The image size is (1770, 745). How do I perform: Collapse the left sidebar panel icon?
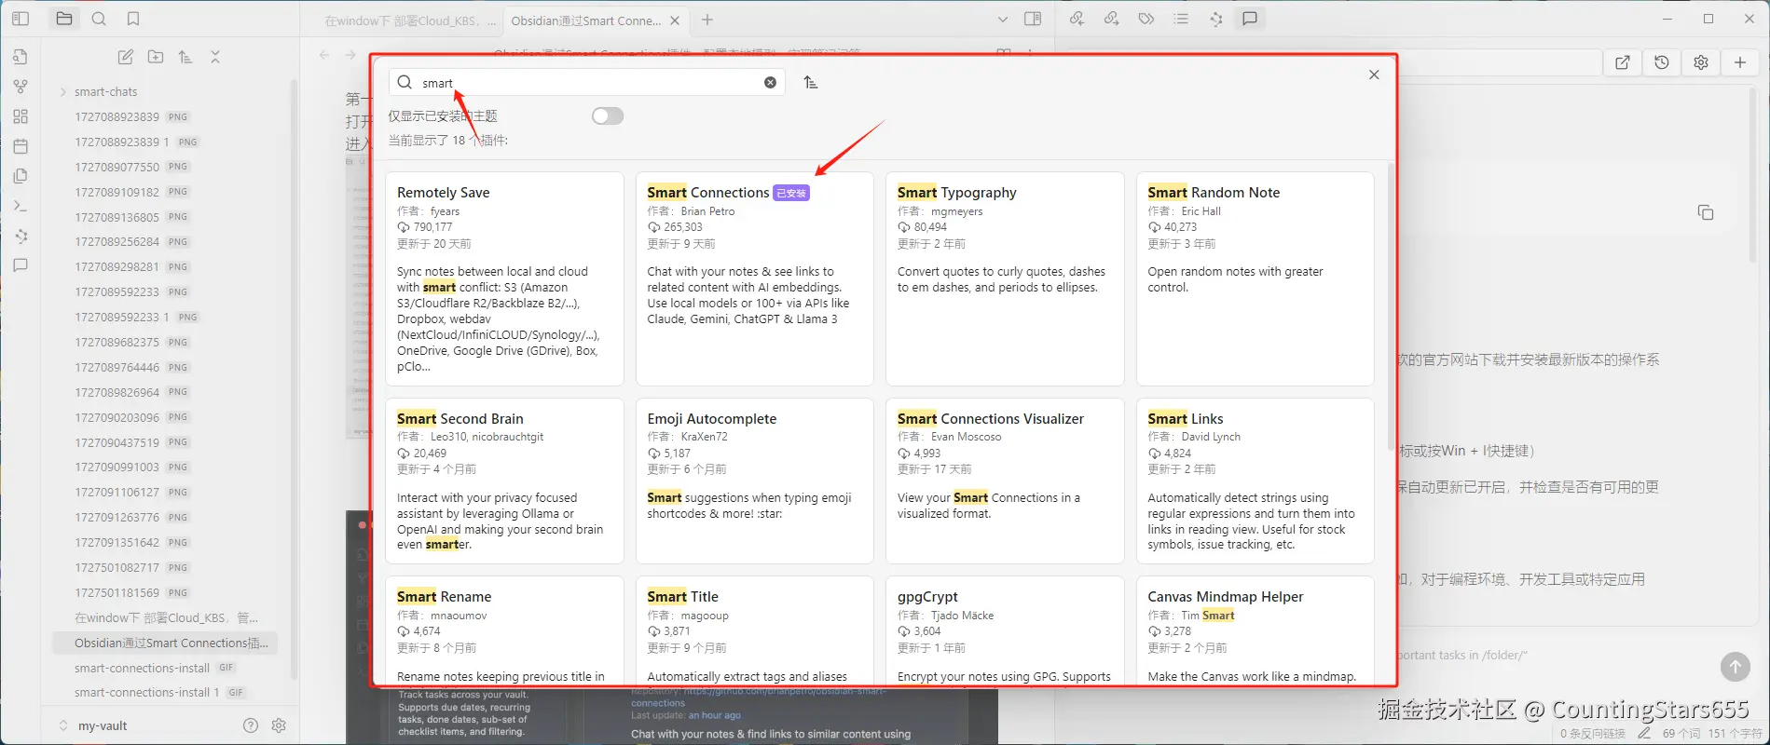[21, 19]
